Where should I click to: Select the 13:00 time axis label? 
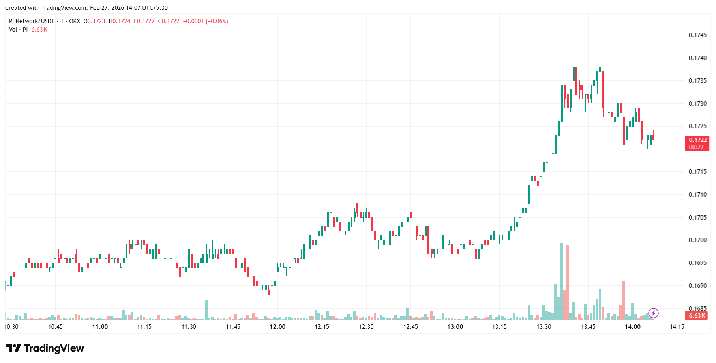click(455, 327)
